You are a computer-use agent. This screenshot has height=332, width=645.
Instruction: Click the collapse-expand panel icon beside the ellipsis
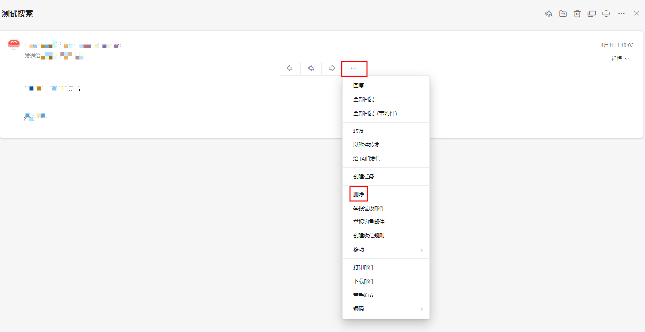pyautogui.click(x=606, y=13)
